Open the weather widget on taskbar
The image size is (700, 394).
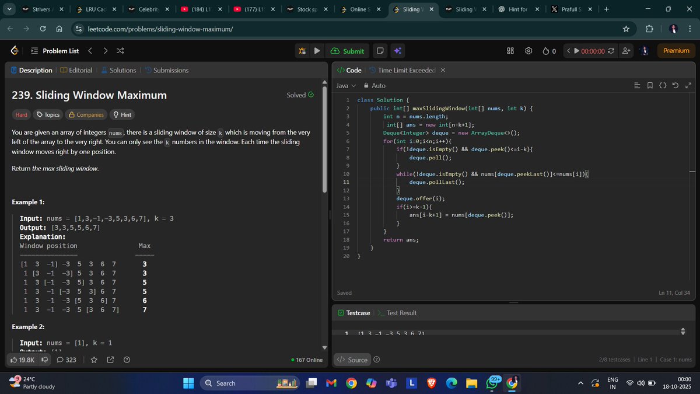click(32, 382)
